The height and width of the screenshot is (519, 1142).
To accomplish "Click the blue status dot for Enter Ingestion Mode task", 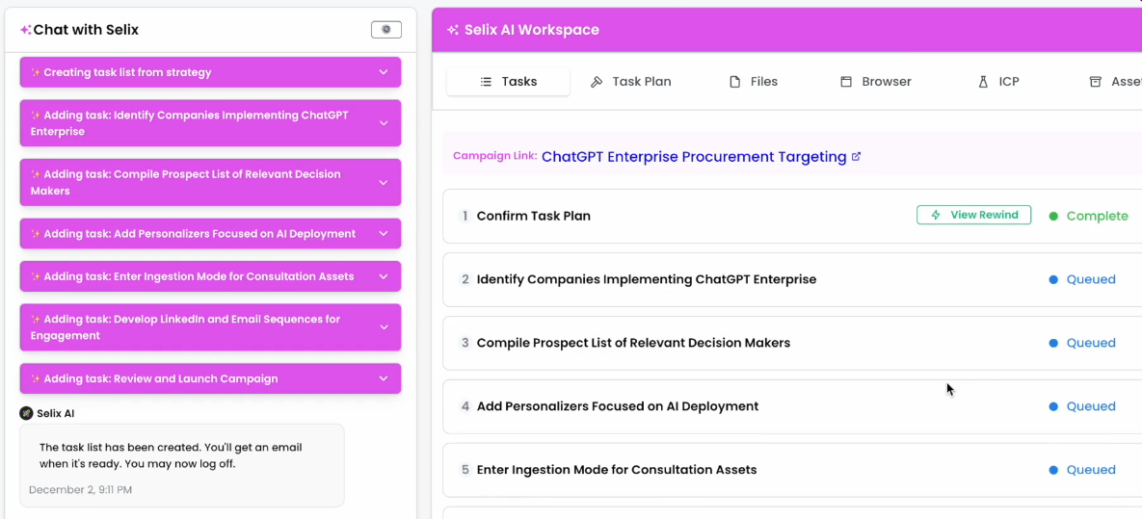I will pos(1053,470).
